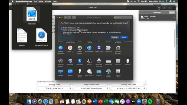Viewport: 187px width, 105px height.
Task: Open Date & Time preferences
Action: [x=89, y=73]
